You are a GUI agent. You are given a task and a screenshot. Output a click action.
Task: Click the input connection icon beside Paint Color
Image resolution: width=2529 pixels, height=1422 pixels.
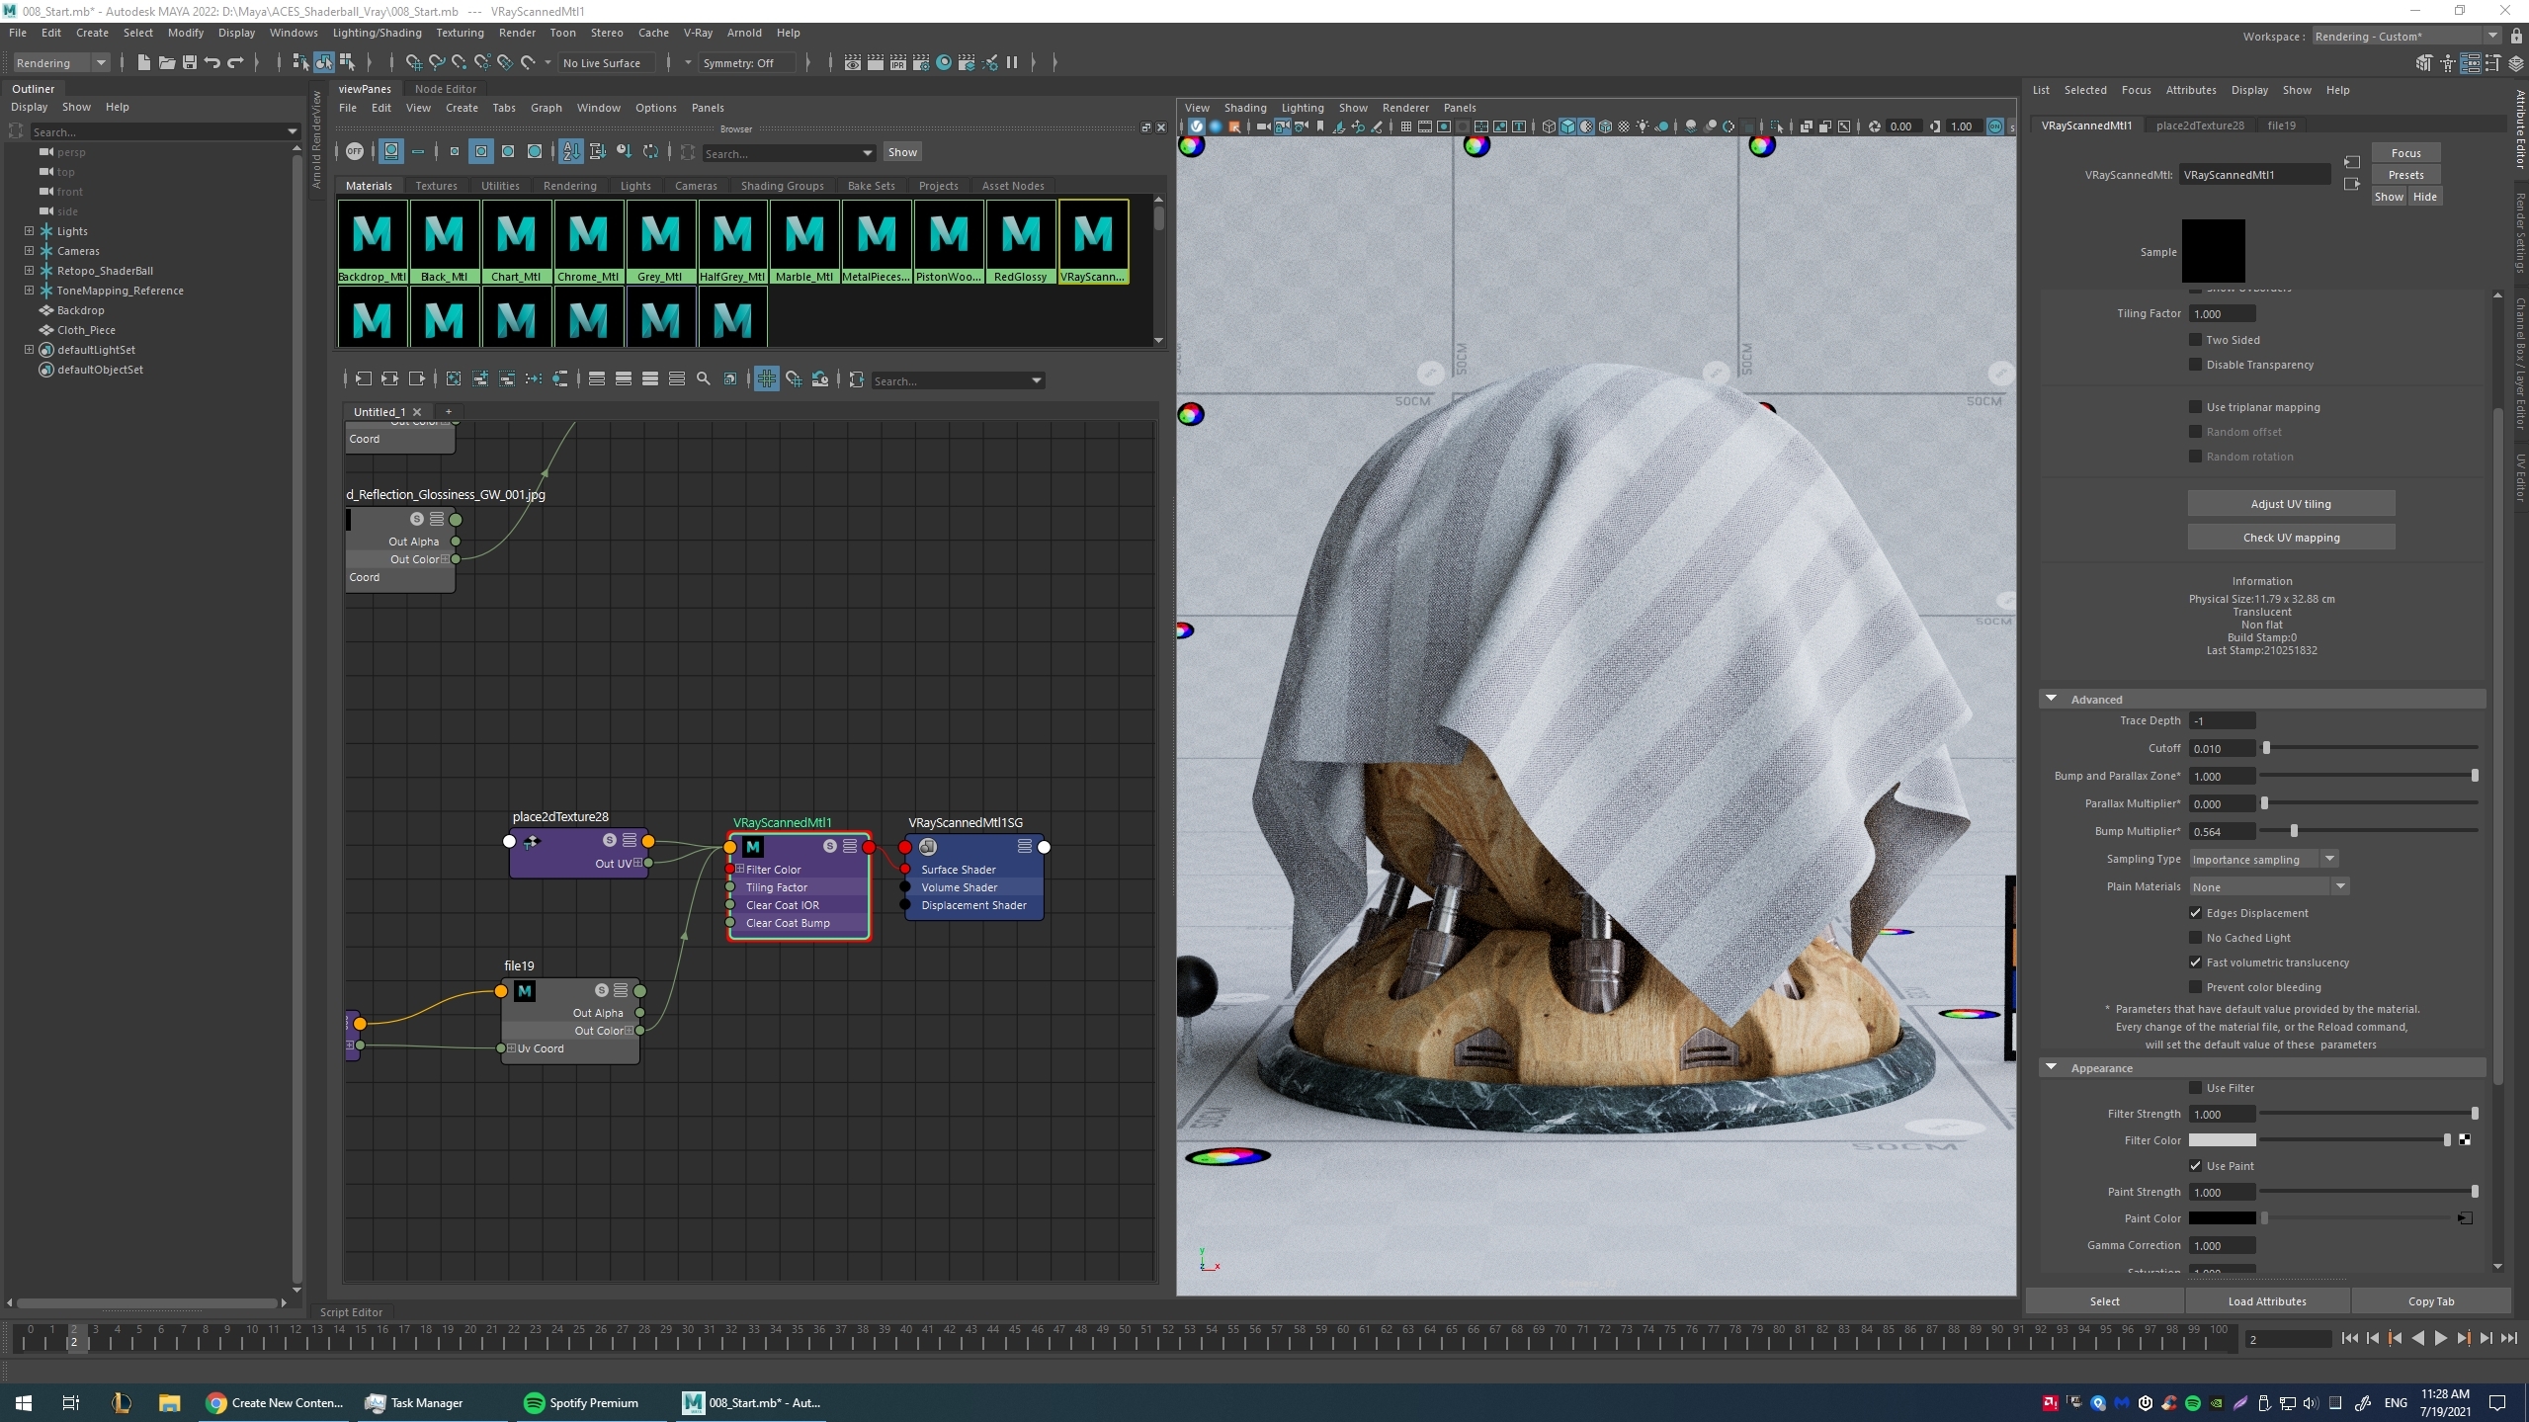[2465, 1217]
